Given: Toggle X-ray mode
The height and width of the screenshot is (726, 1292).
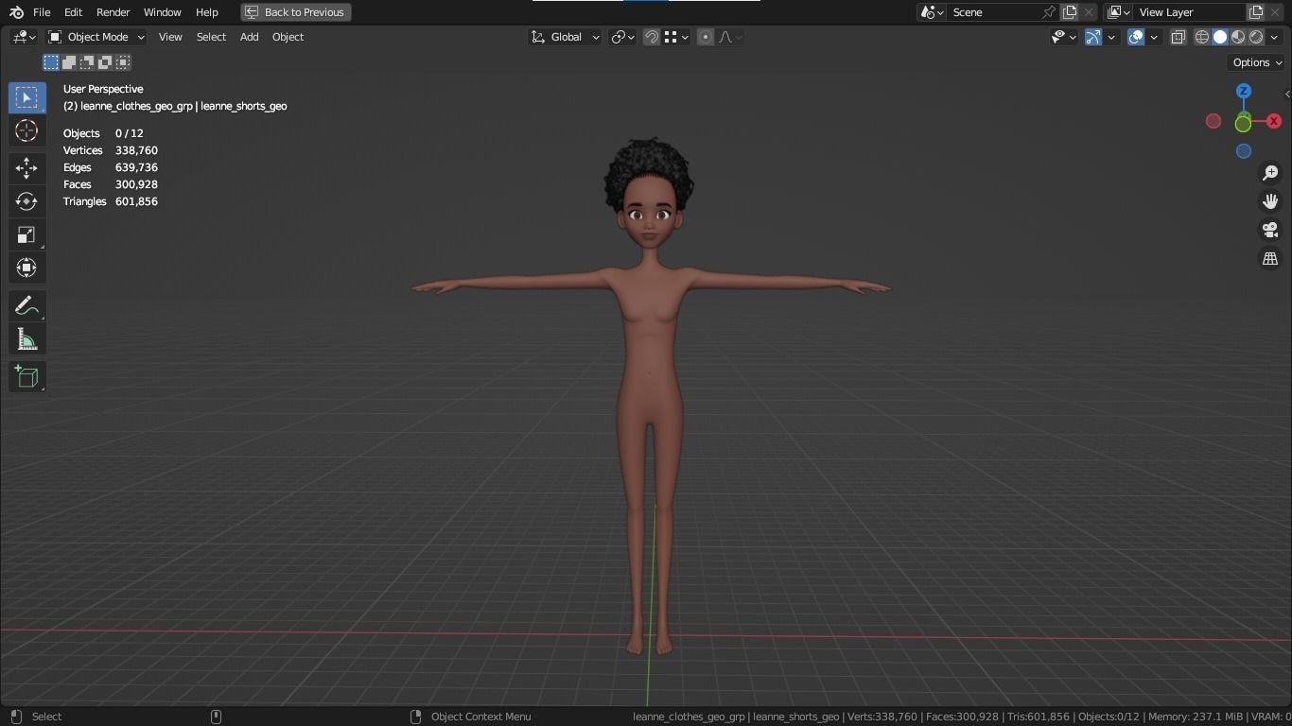Looking at the screenshot, I should click(x=1179, y=37).
